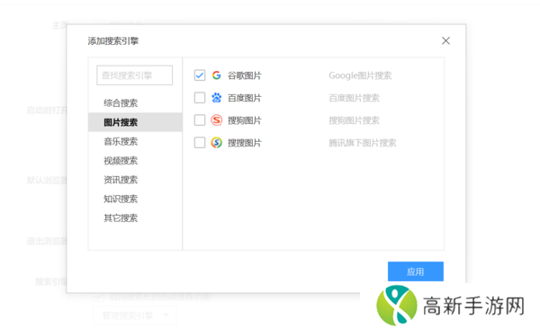The width and height of the screenshot is (540, 328).
Task: Open the 管理搜索引擎 dropdown in background settings
Action: pos(135,315)
